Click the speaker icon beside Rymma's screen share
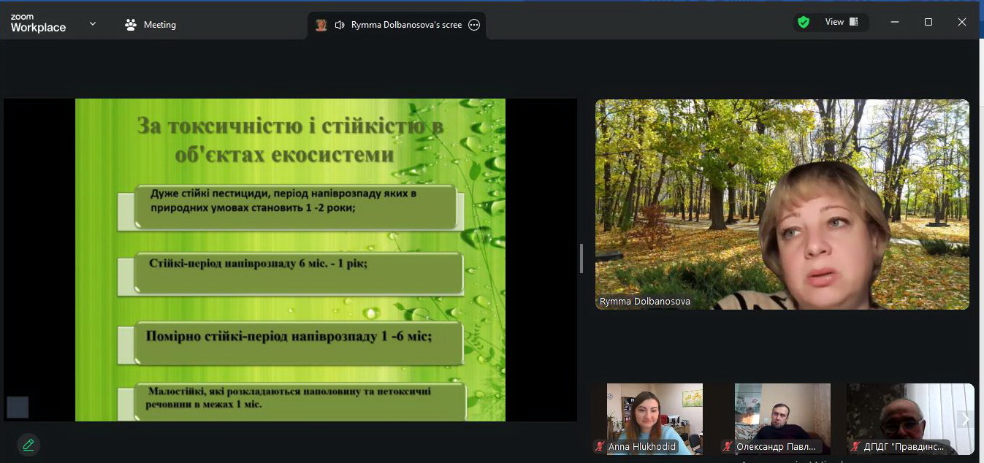 point(340,25)
